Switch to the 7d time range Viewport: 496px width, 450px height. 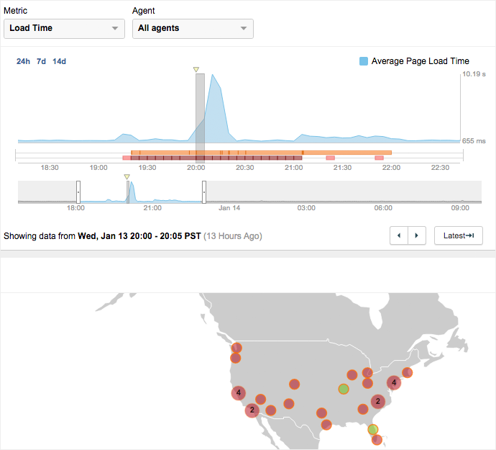click(x=42, y=61)
